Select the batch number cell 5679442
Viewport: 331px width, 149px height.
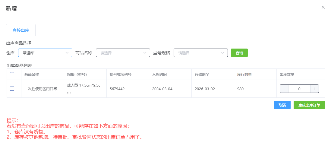pyautogui.click(x=117, y=89)
